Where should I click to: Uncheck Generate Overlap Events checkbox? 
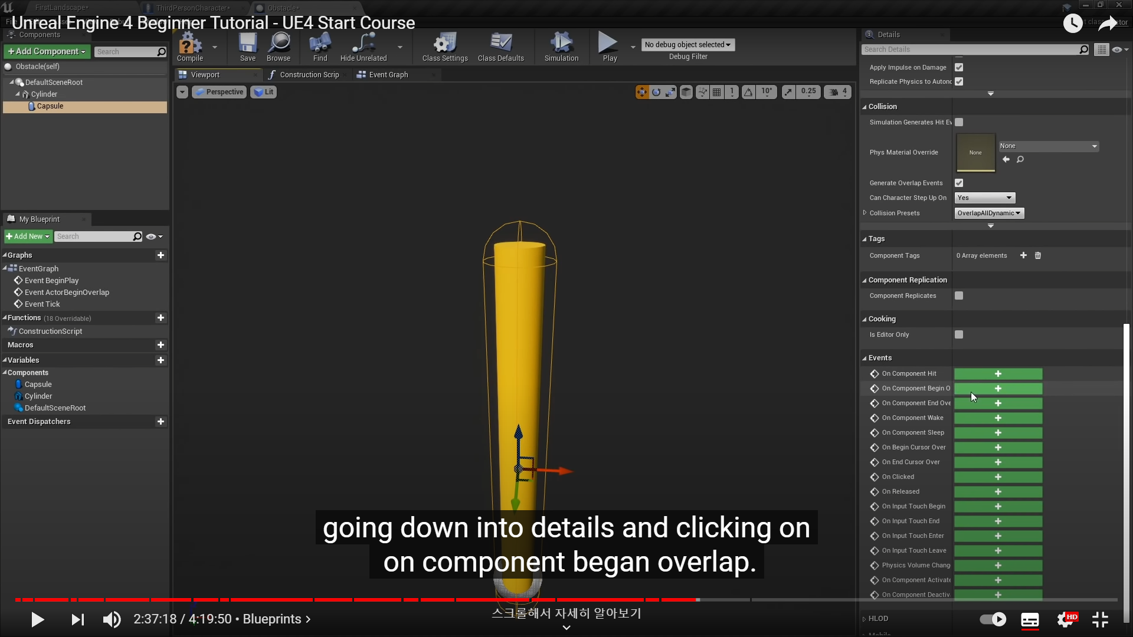959,183
